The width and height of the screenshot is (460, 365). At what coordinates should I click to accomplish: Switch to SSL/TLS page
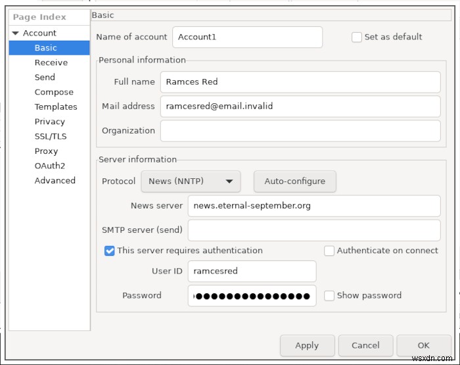[x=51, y=136]
